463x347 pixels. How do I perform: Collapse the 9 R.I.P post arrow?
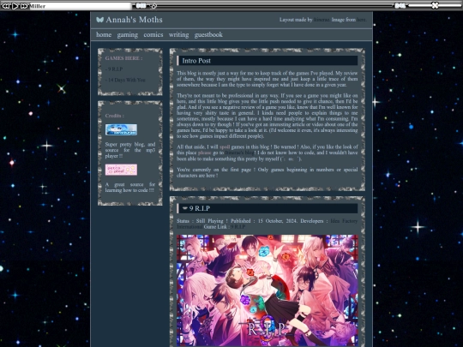click(185, 208)
